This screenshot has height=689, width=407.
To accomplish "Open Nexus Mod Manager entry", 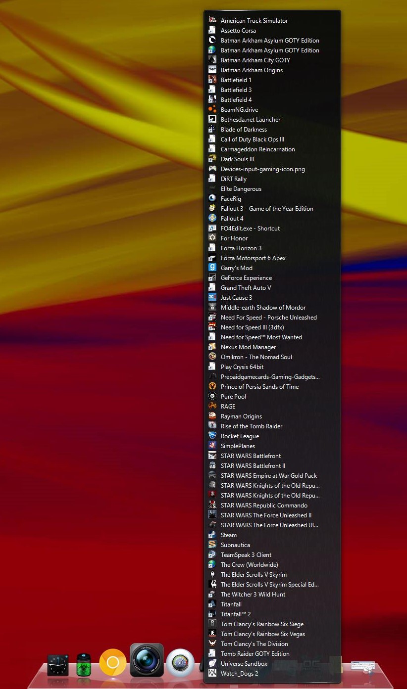I will pos(248,347).
